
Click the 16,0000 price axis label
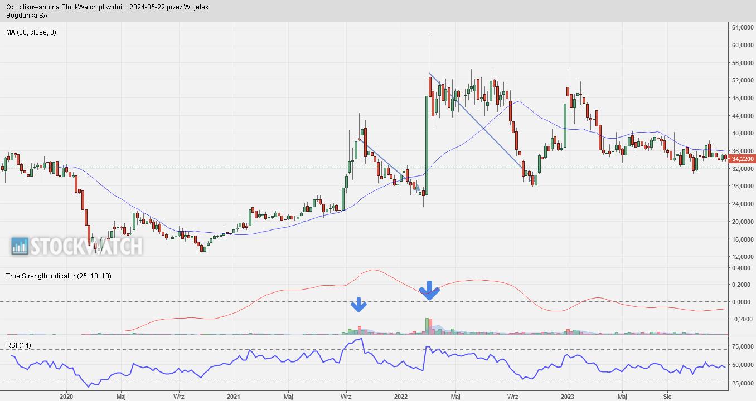click(x=743, y=239)
